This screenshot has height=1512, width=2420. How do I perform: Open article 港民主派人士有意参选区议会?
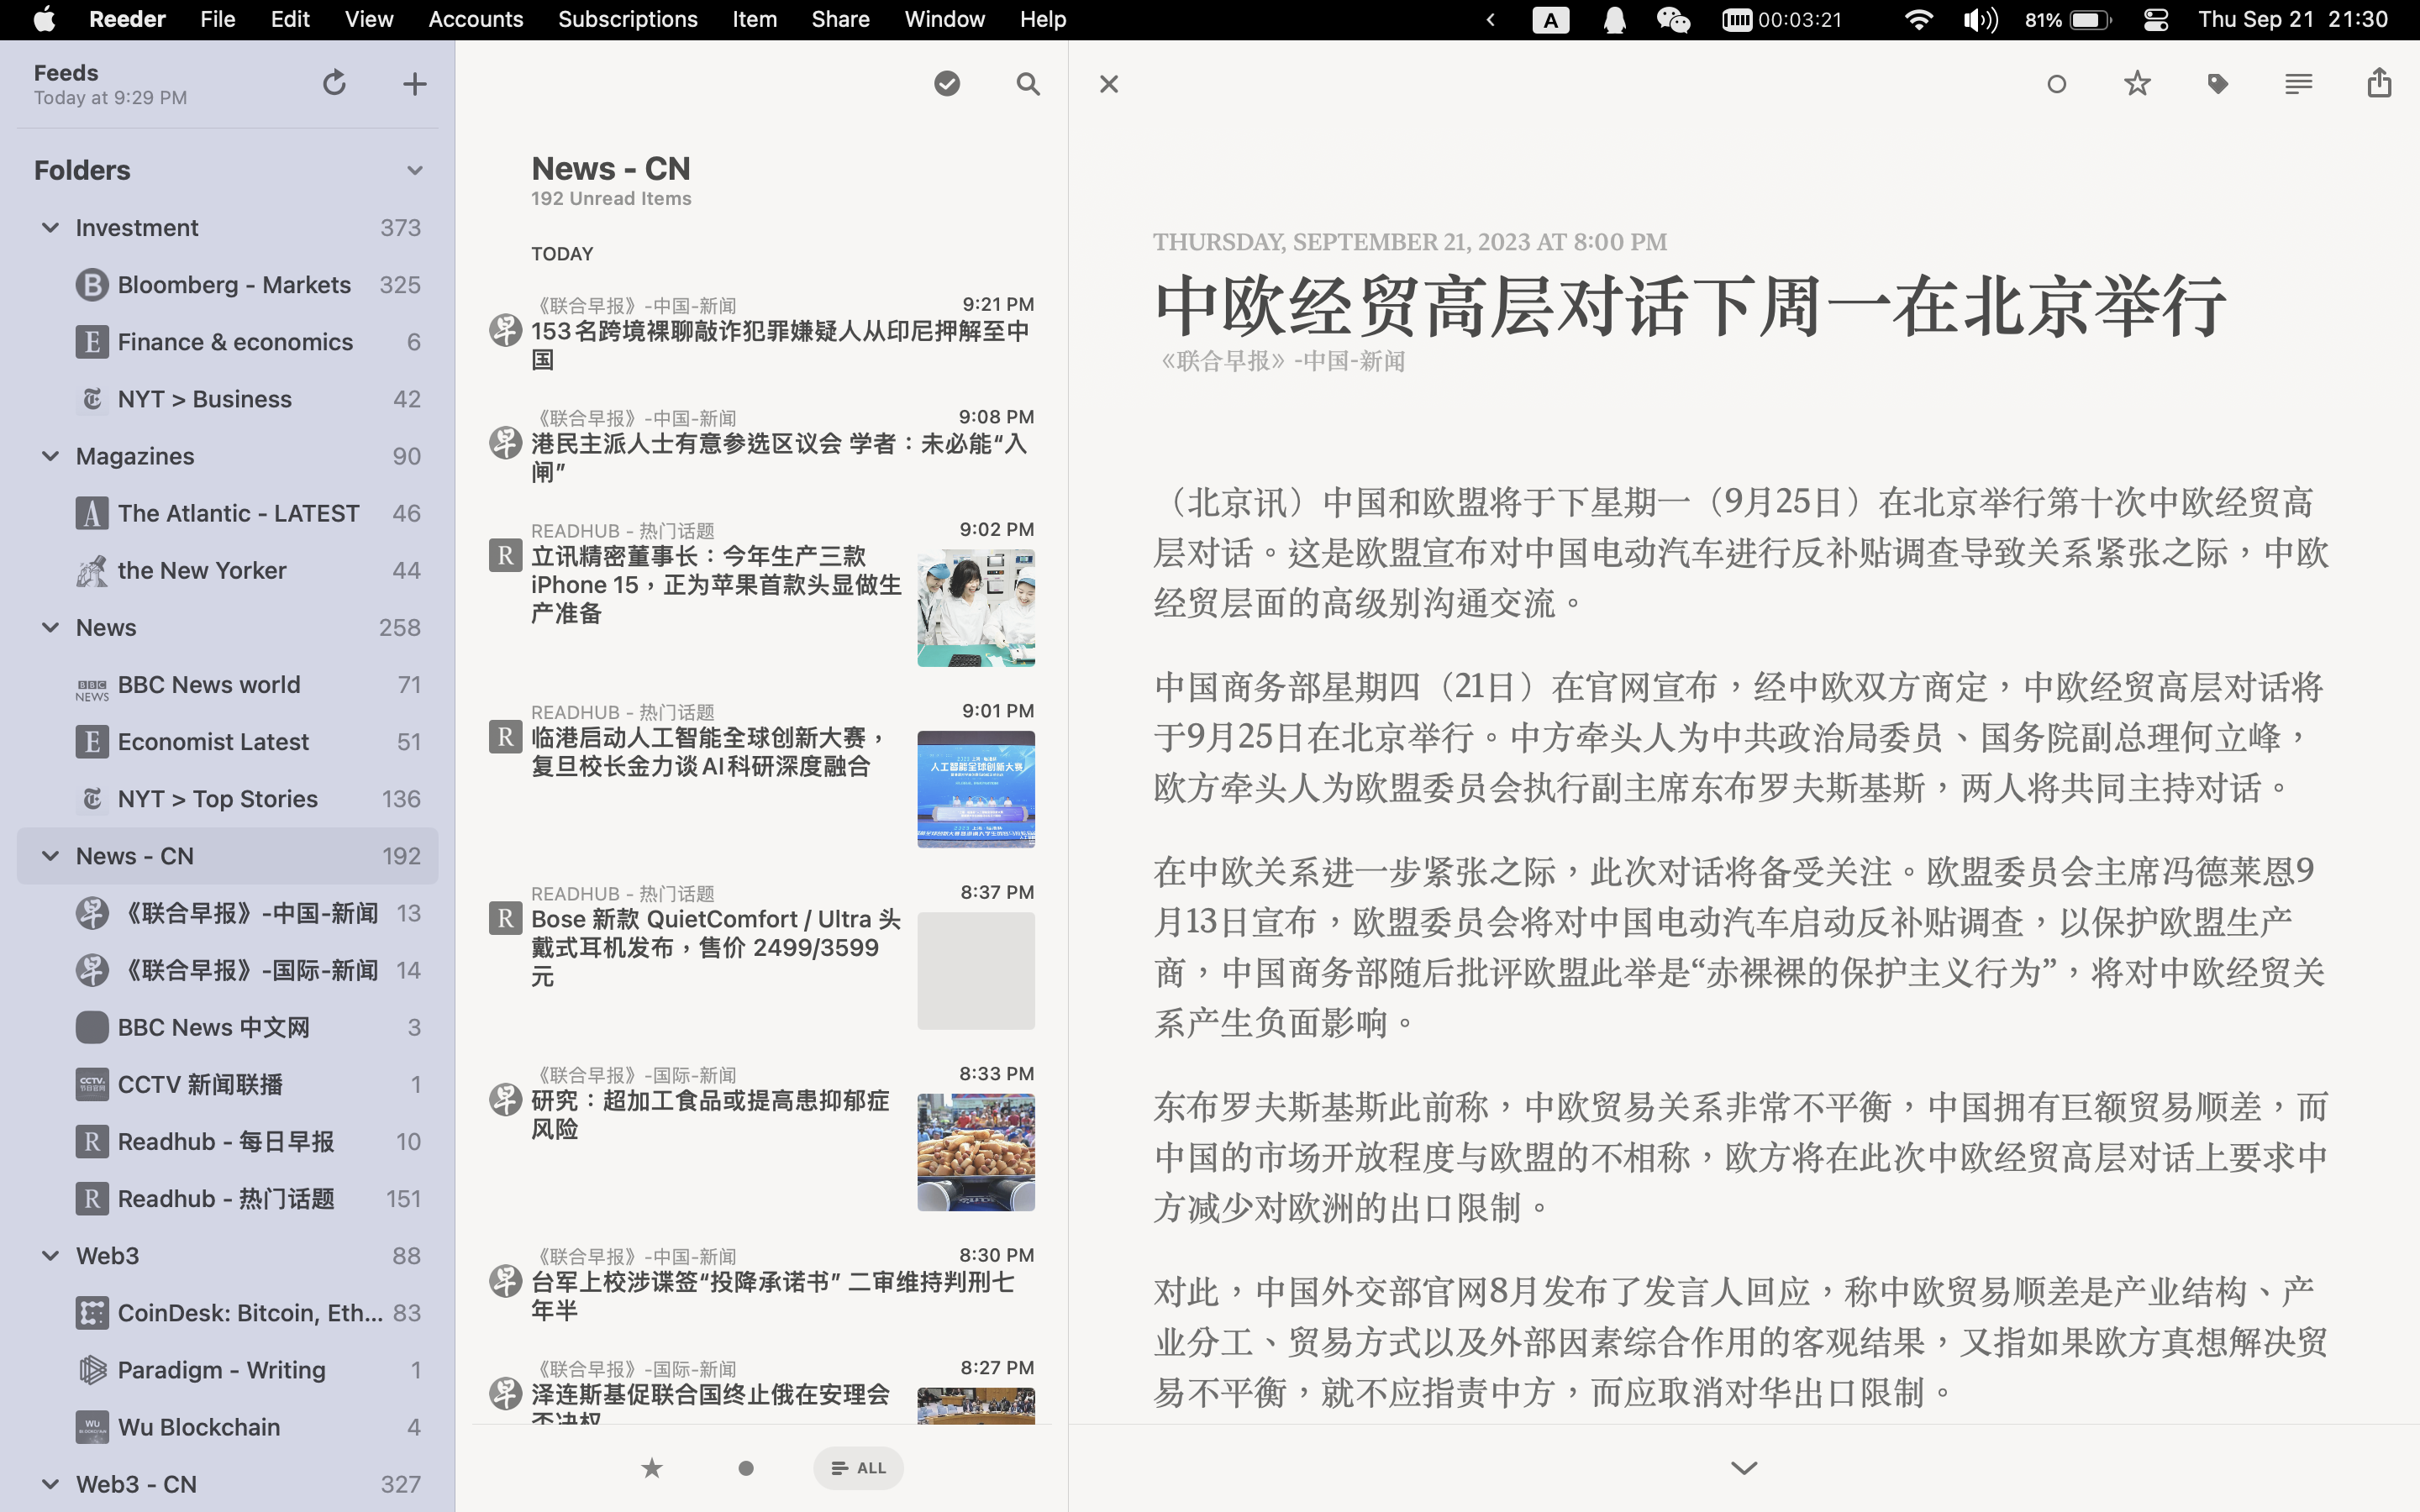click(x=762, y=446)
